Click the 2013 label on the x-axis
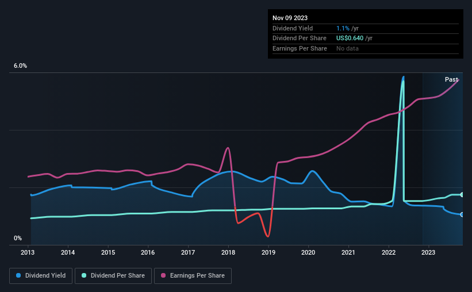The image size is (472, 292). [x=28, y=252]
